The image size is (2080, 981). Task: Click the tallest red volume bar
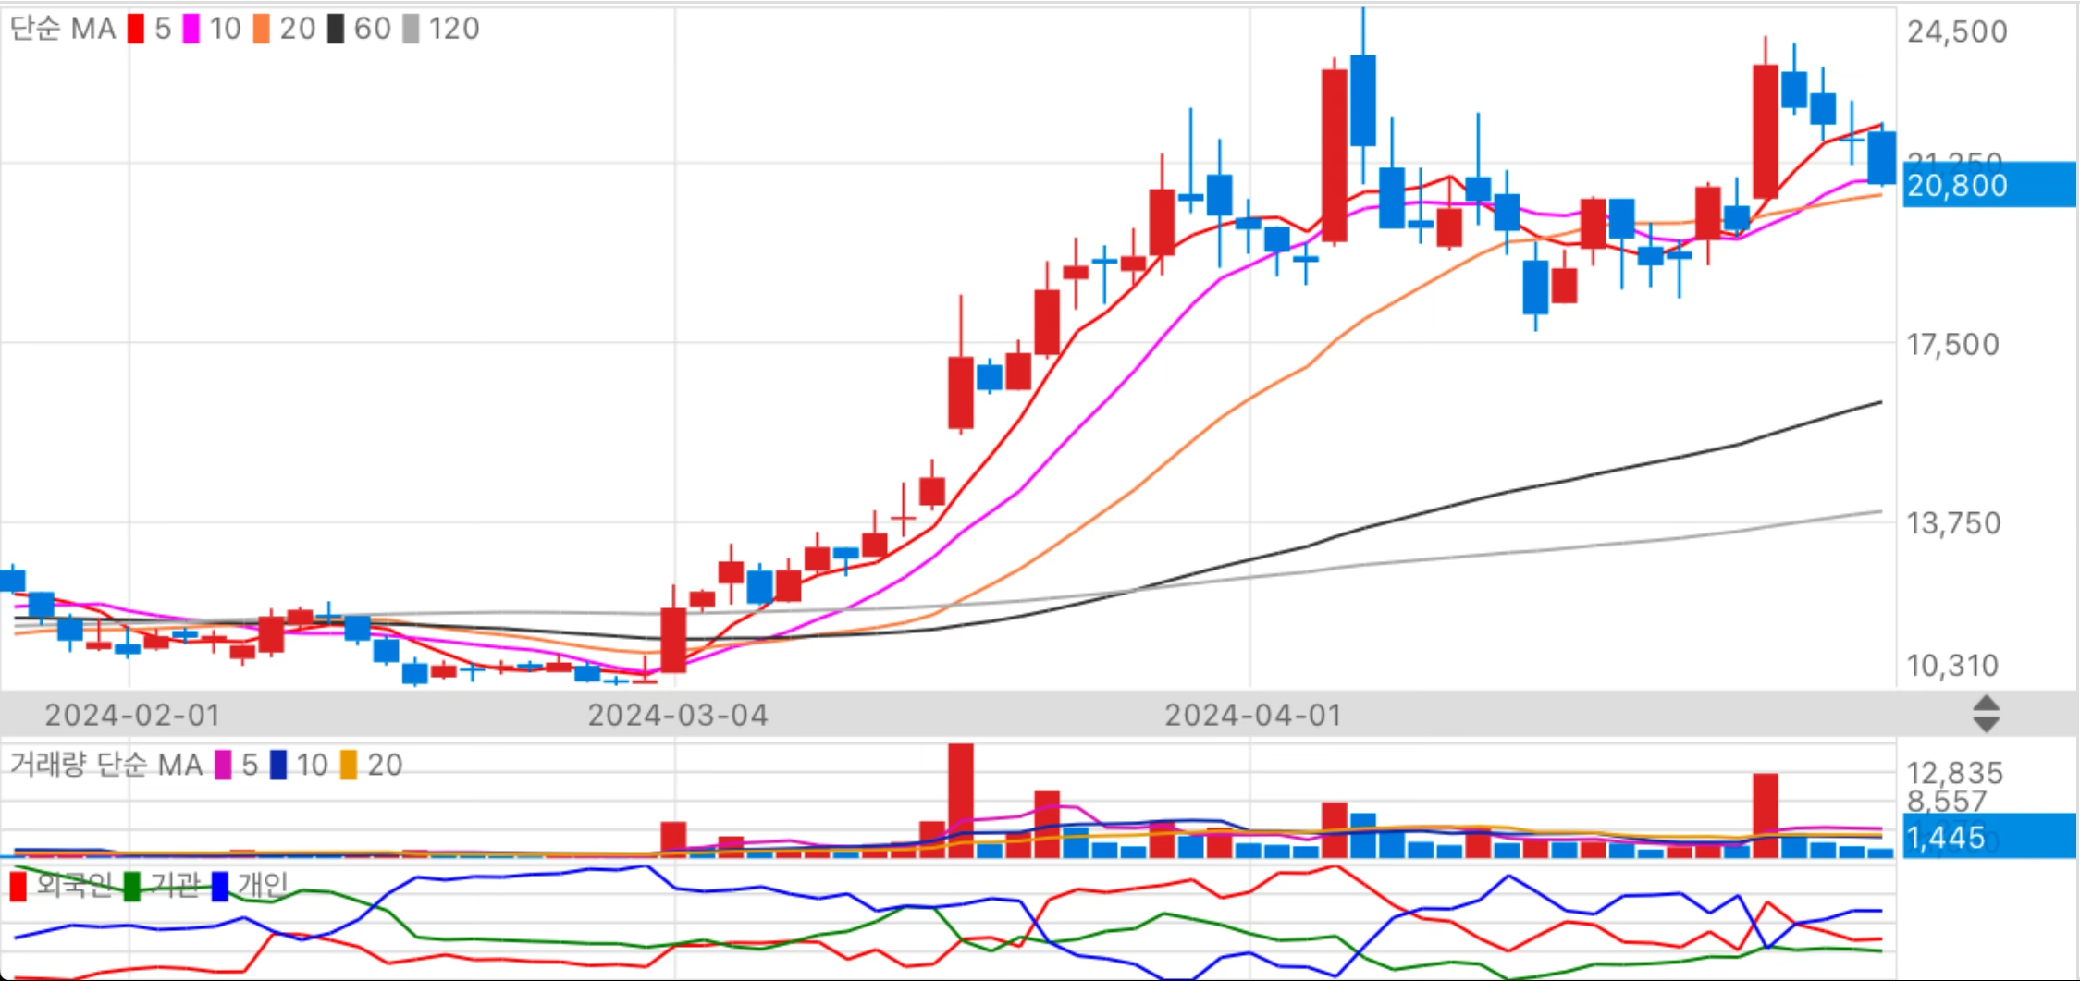[961, 801]
